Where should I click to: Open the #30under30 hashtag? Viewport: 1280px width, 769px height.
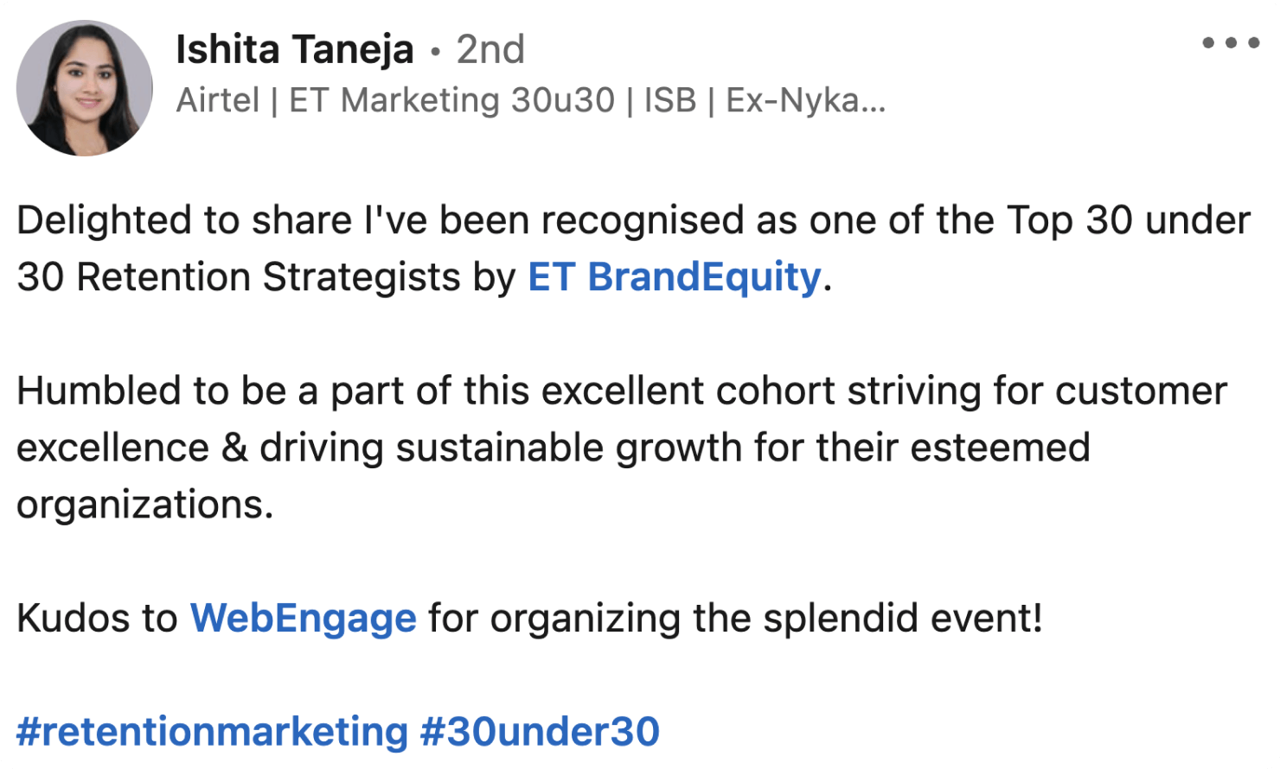(x=540, y=731)
